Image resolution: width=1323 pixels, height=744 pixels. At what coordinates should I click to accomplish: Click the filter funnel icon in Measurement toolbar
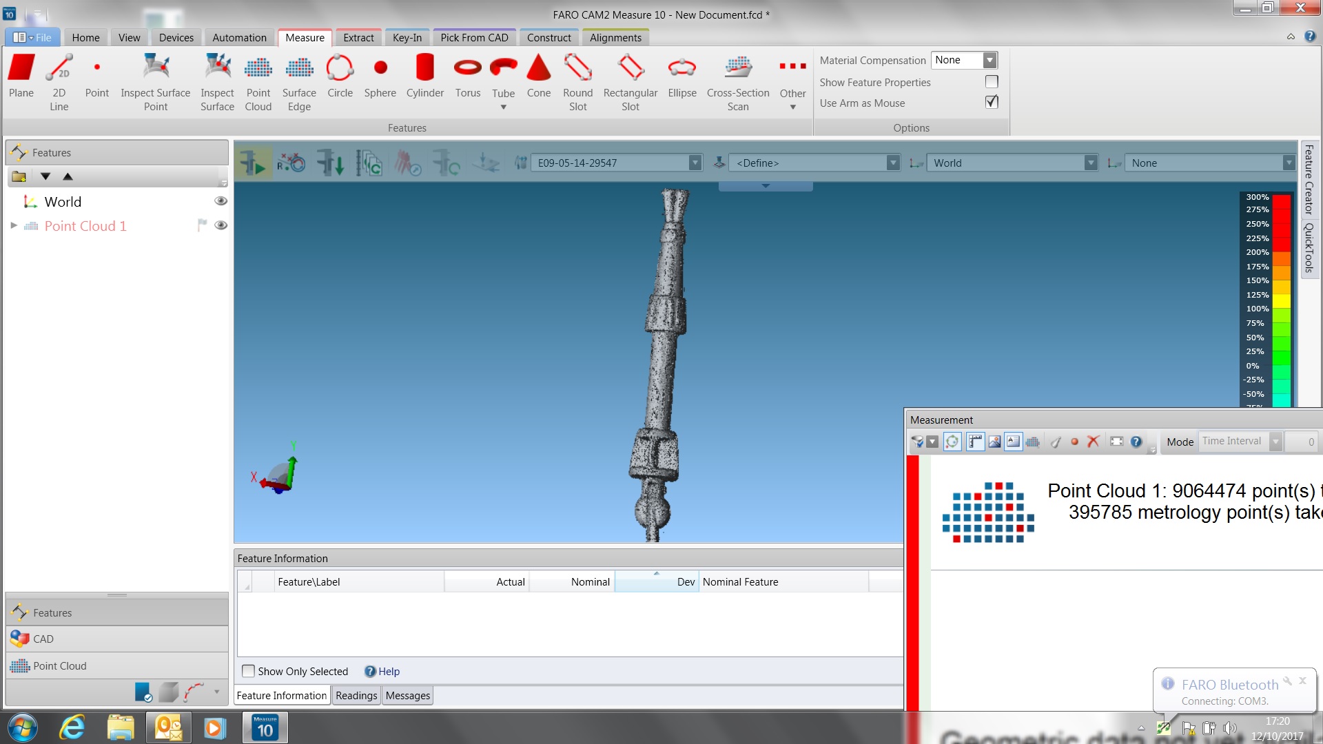coord(917,442)
